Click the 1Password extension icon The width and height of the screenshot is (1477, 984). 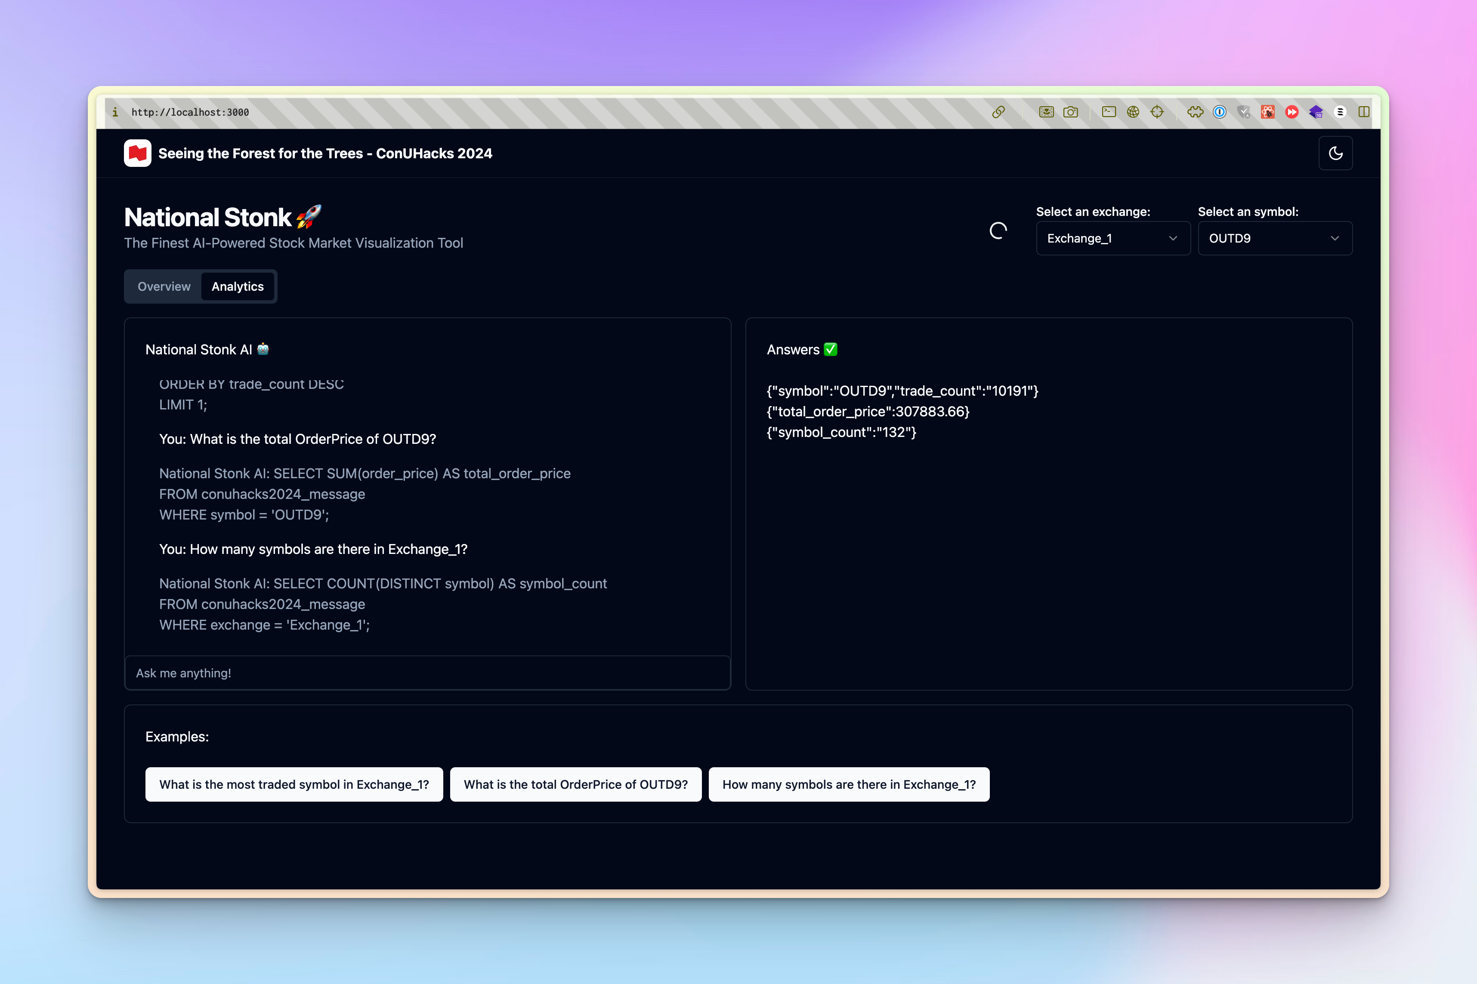point(1220,112)
